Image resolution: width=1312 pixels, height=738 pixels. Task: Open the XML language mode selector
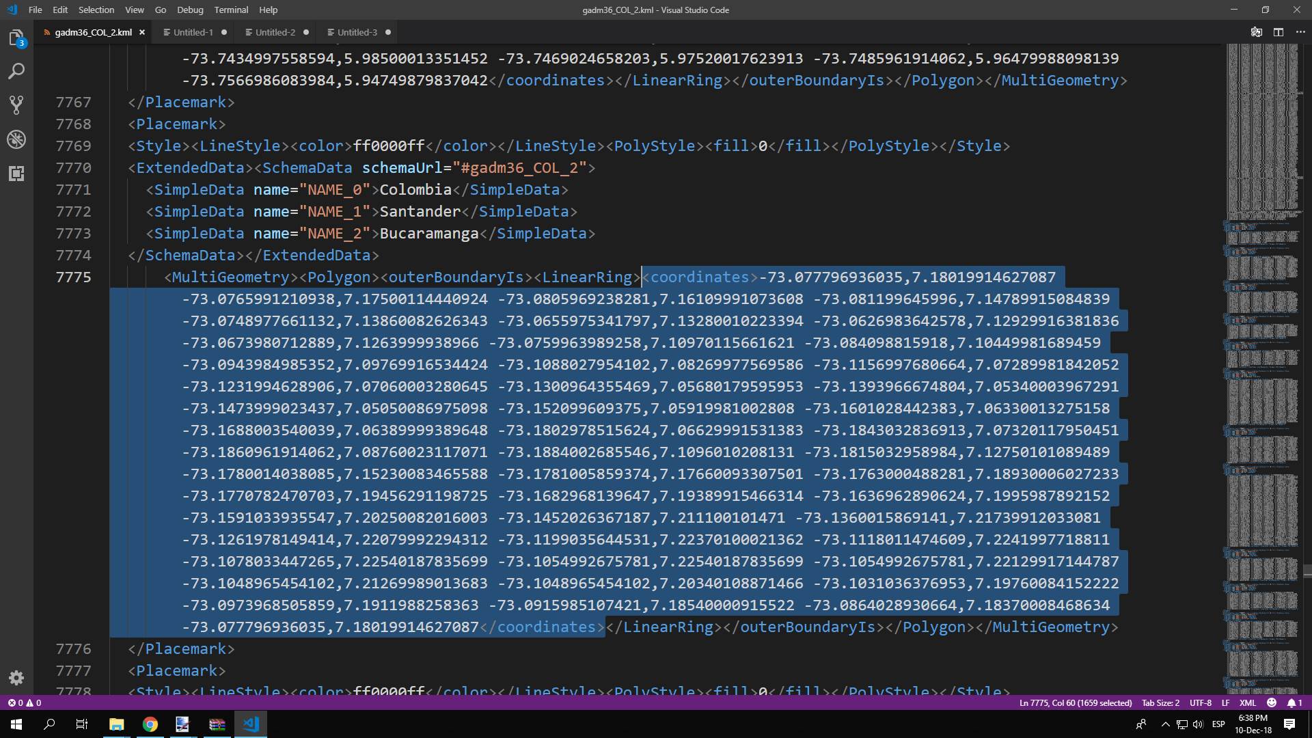click(x=1247, y=702)
